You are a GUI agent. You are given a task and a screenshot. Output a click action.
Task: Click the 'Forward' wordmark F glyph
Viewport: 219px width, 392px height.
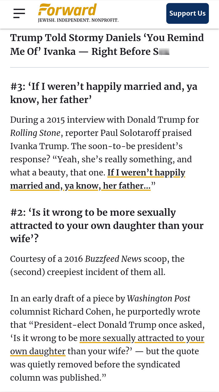[43, 10]
